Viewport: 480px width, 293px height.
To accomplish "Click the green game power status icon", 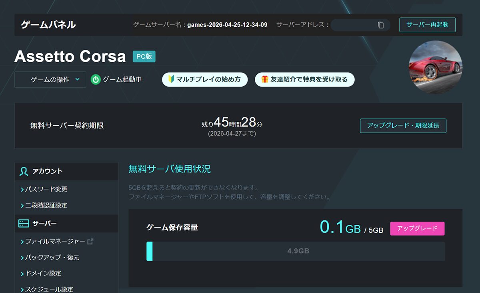I will coord(95,79).
